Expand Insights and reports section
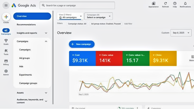Image resolution: width=194 pixels, height=109 pixels. [46, 33]
